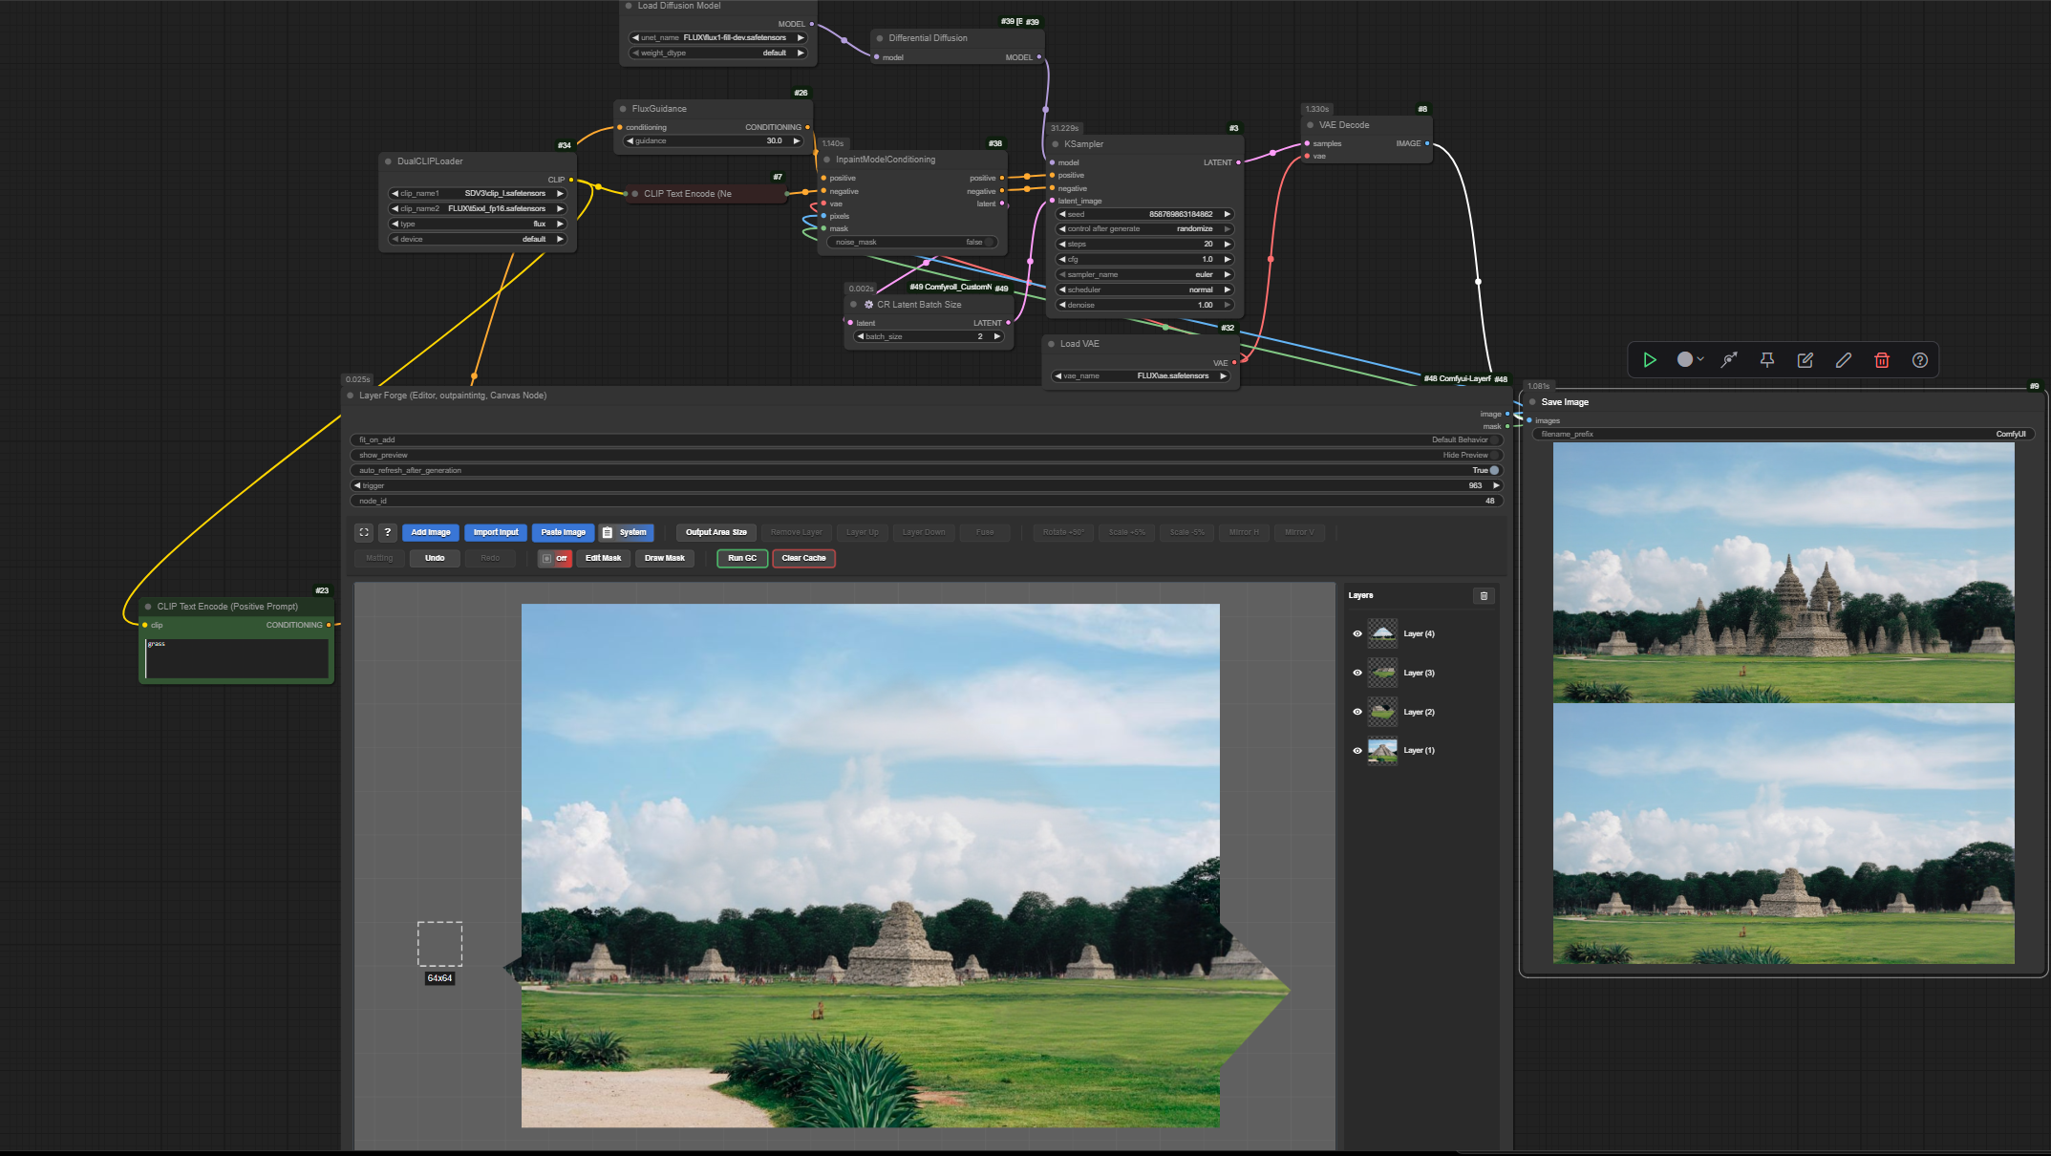Open the scheduler dropdown in KSampler
The image size is (2051, 1156).
click(1144, 289)
